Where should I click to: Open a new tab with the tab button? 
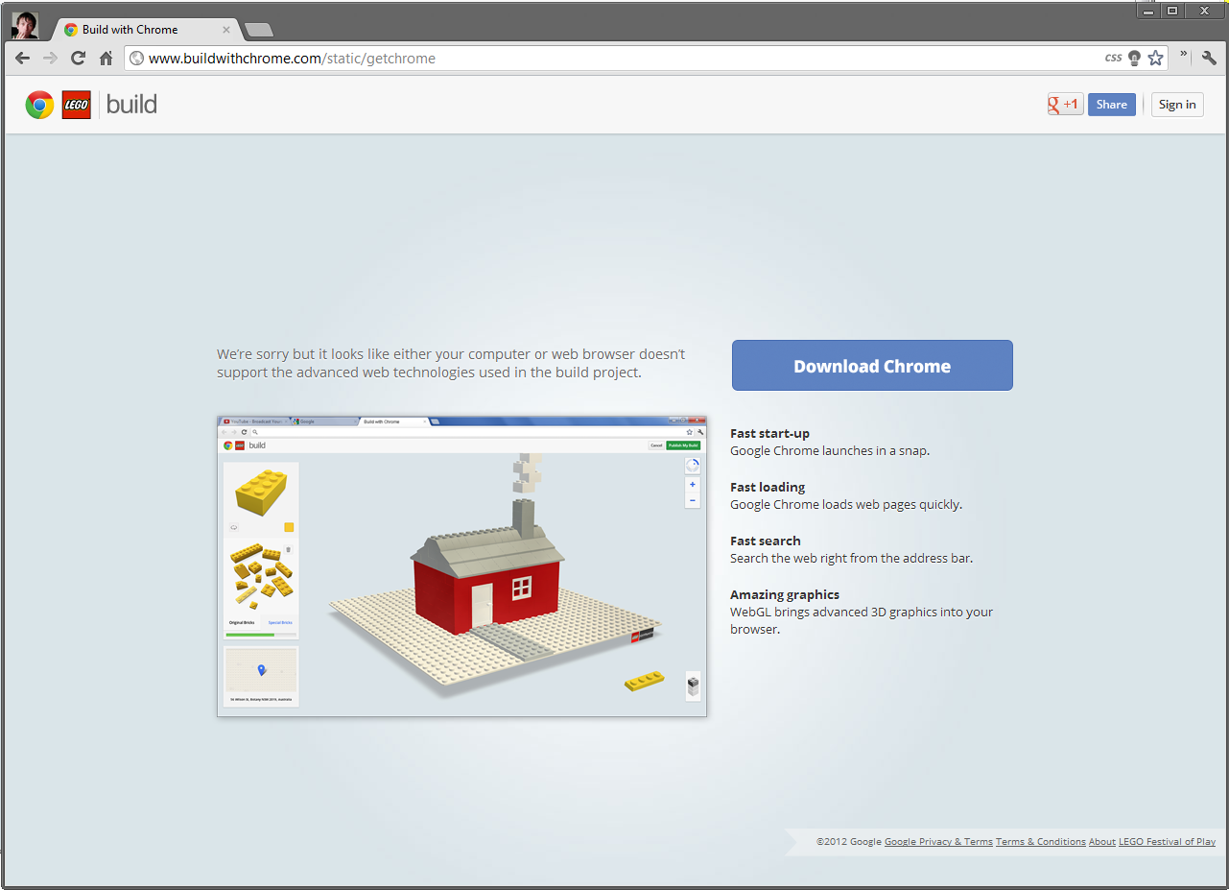coord(259,31)
